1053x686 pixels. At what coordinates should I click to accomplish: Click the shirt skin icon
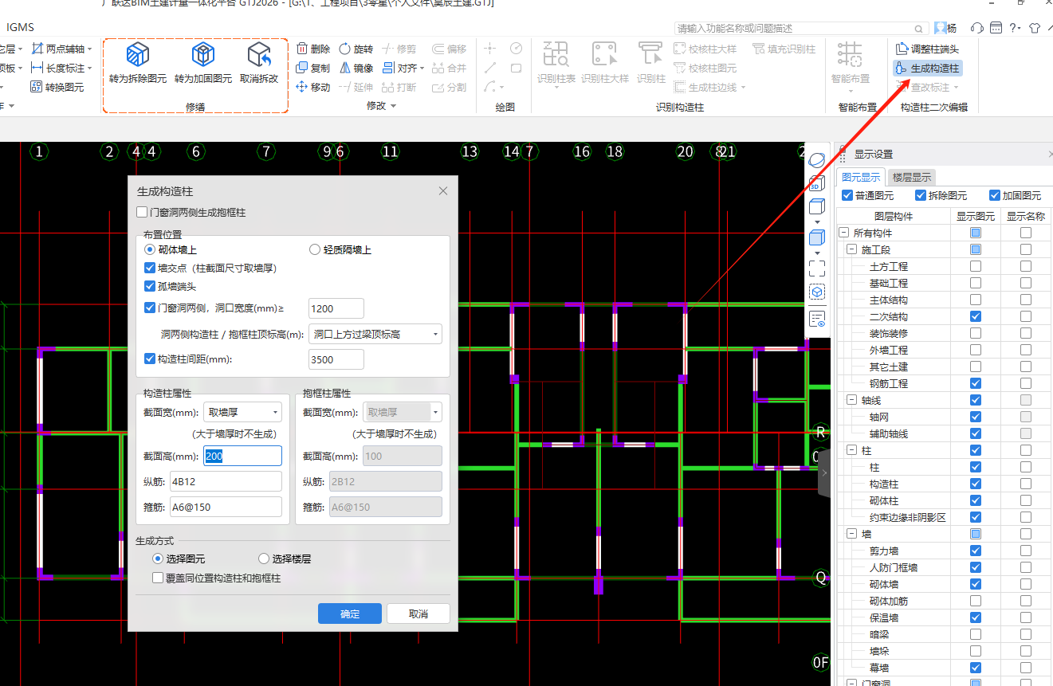pos(1035,27)
